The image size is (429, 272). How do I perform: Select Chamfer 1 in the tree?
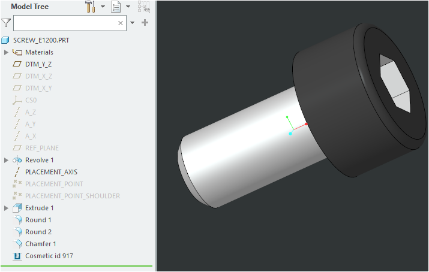point(40,244)
